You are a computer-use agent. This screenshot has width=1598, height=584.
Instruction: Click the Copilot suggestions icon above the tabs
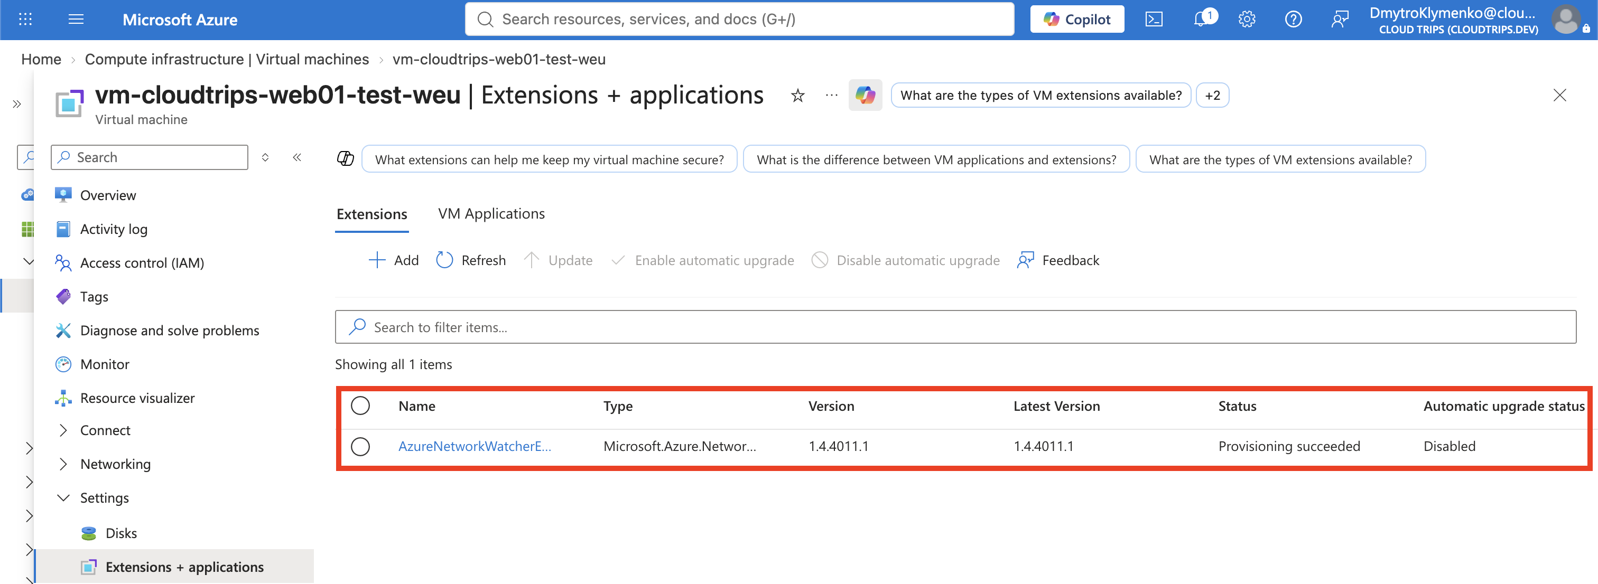(345, 159)
